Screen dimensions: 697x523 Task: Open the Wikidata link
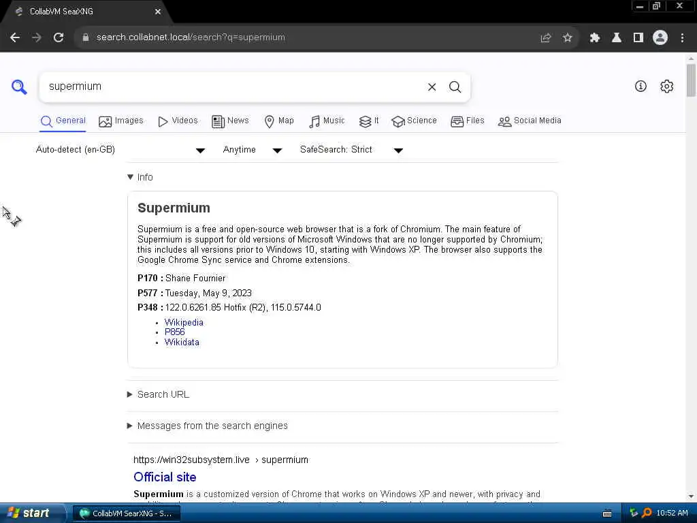(x=182, y=343)
